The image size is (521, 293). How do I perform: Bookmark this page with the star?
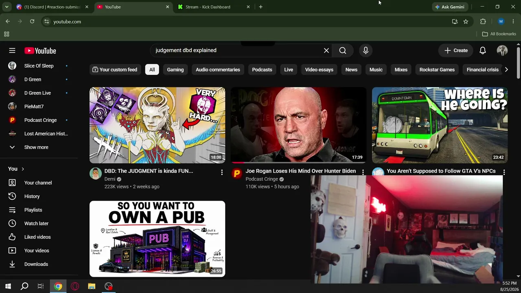466,22
